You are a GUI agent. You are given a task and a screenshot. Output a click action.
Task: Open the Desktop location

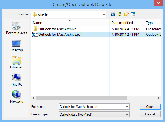coord(16,46)
